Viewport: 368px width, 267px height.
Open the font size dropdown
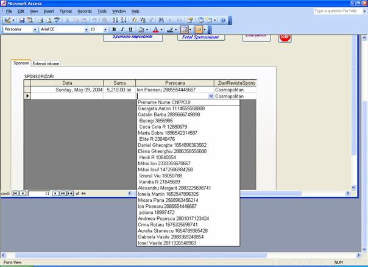pos(105,29)
